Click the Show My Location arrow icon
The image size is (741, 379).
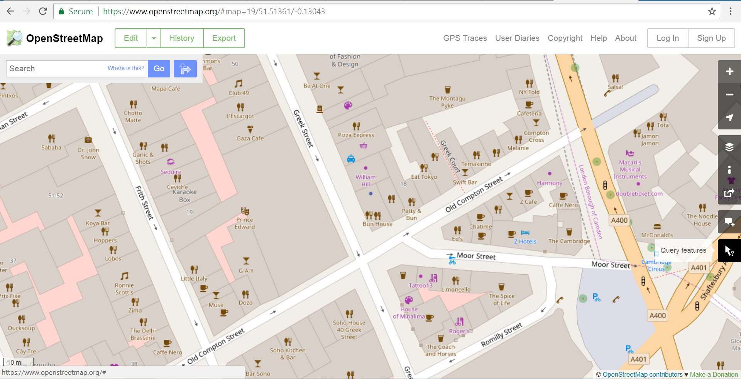[x=729, y=118]
